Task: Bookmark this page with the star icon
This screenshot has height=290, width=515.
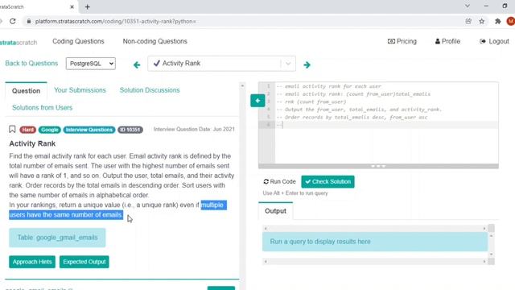Action: pyautogui.click(x=482, y=22)
